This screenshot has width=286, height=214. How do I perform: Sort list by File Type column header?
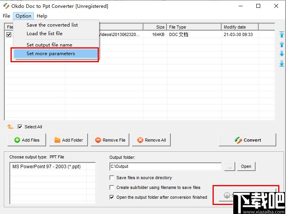click(x=194, y=27)
